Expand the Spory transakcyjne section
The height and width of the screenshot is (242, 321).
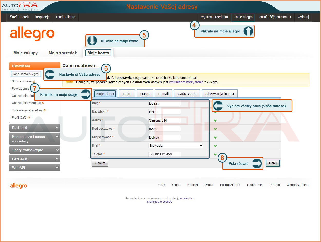click(x=35, y=150)
